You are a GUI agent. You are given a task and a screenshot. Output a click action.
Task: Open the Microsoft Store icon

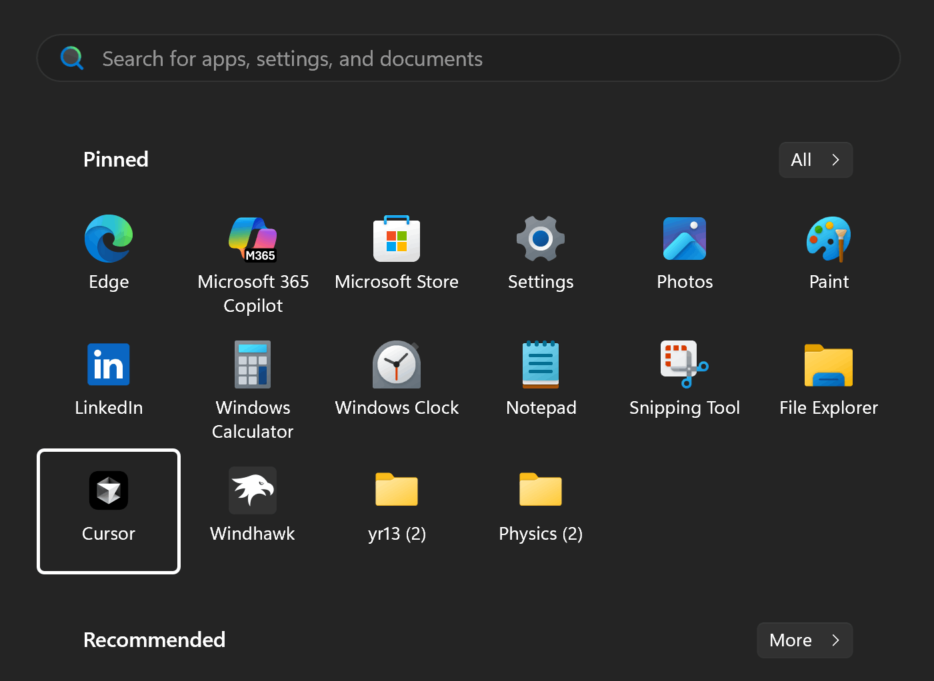click(397, 239)
